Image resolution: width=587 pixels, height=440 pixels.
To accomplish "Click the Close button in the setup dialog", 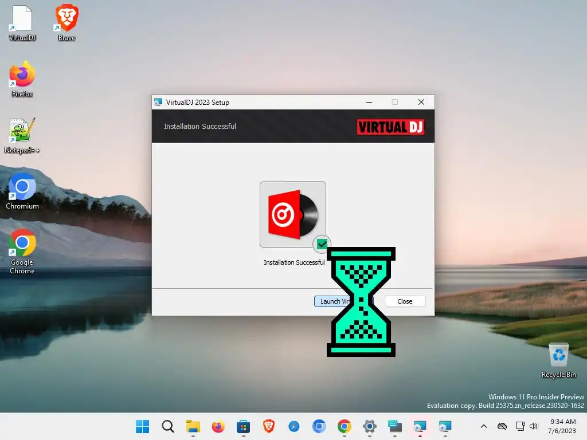I will [405, 301].
